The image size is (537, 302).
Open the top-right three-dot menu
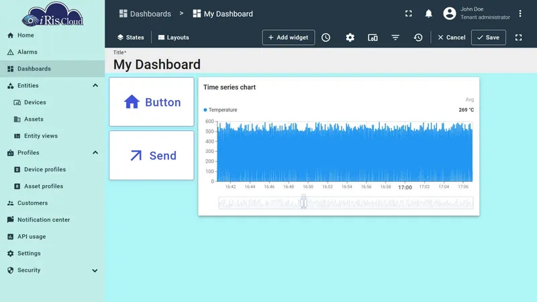(520, 13)
